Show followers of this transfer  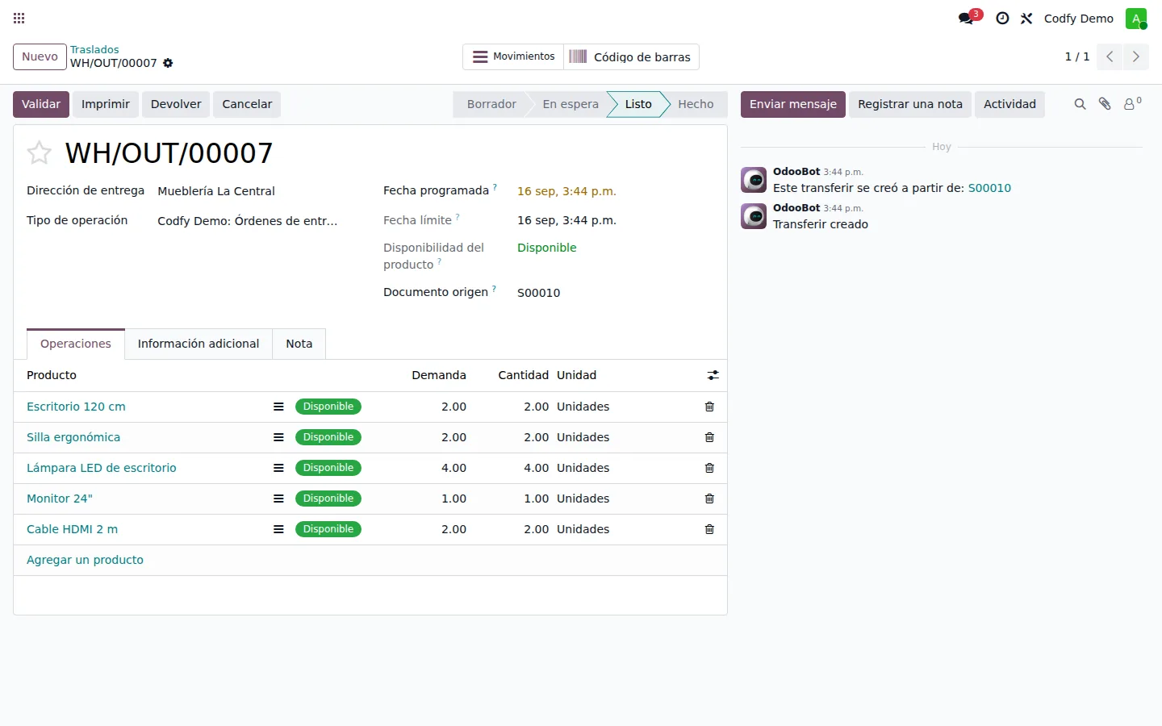point(1132,103)
